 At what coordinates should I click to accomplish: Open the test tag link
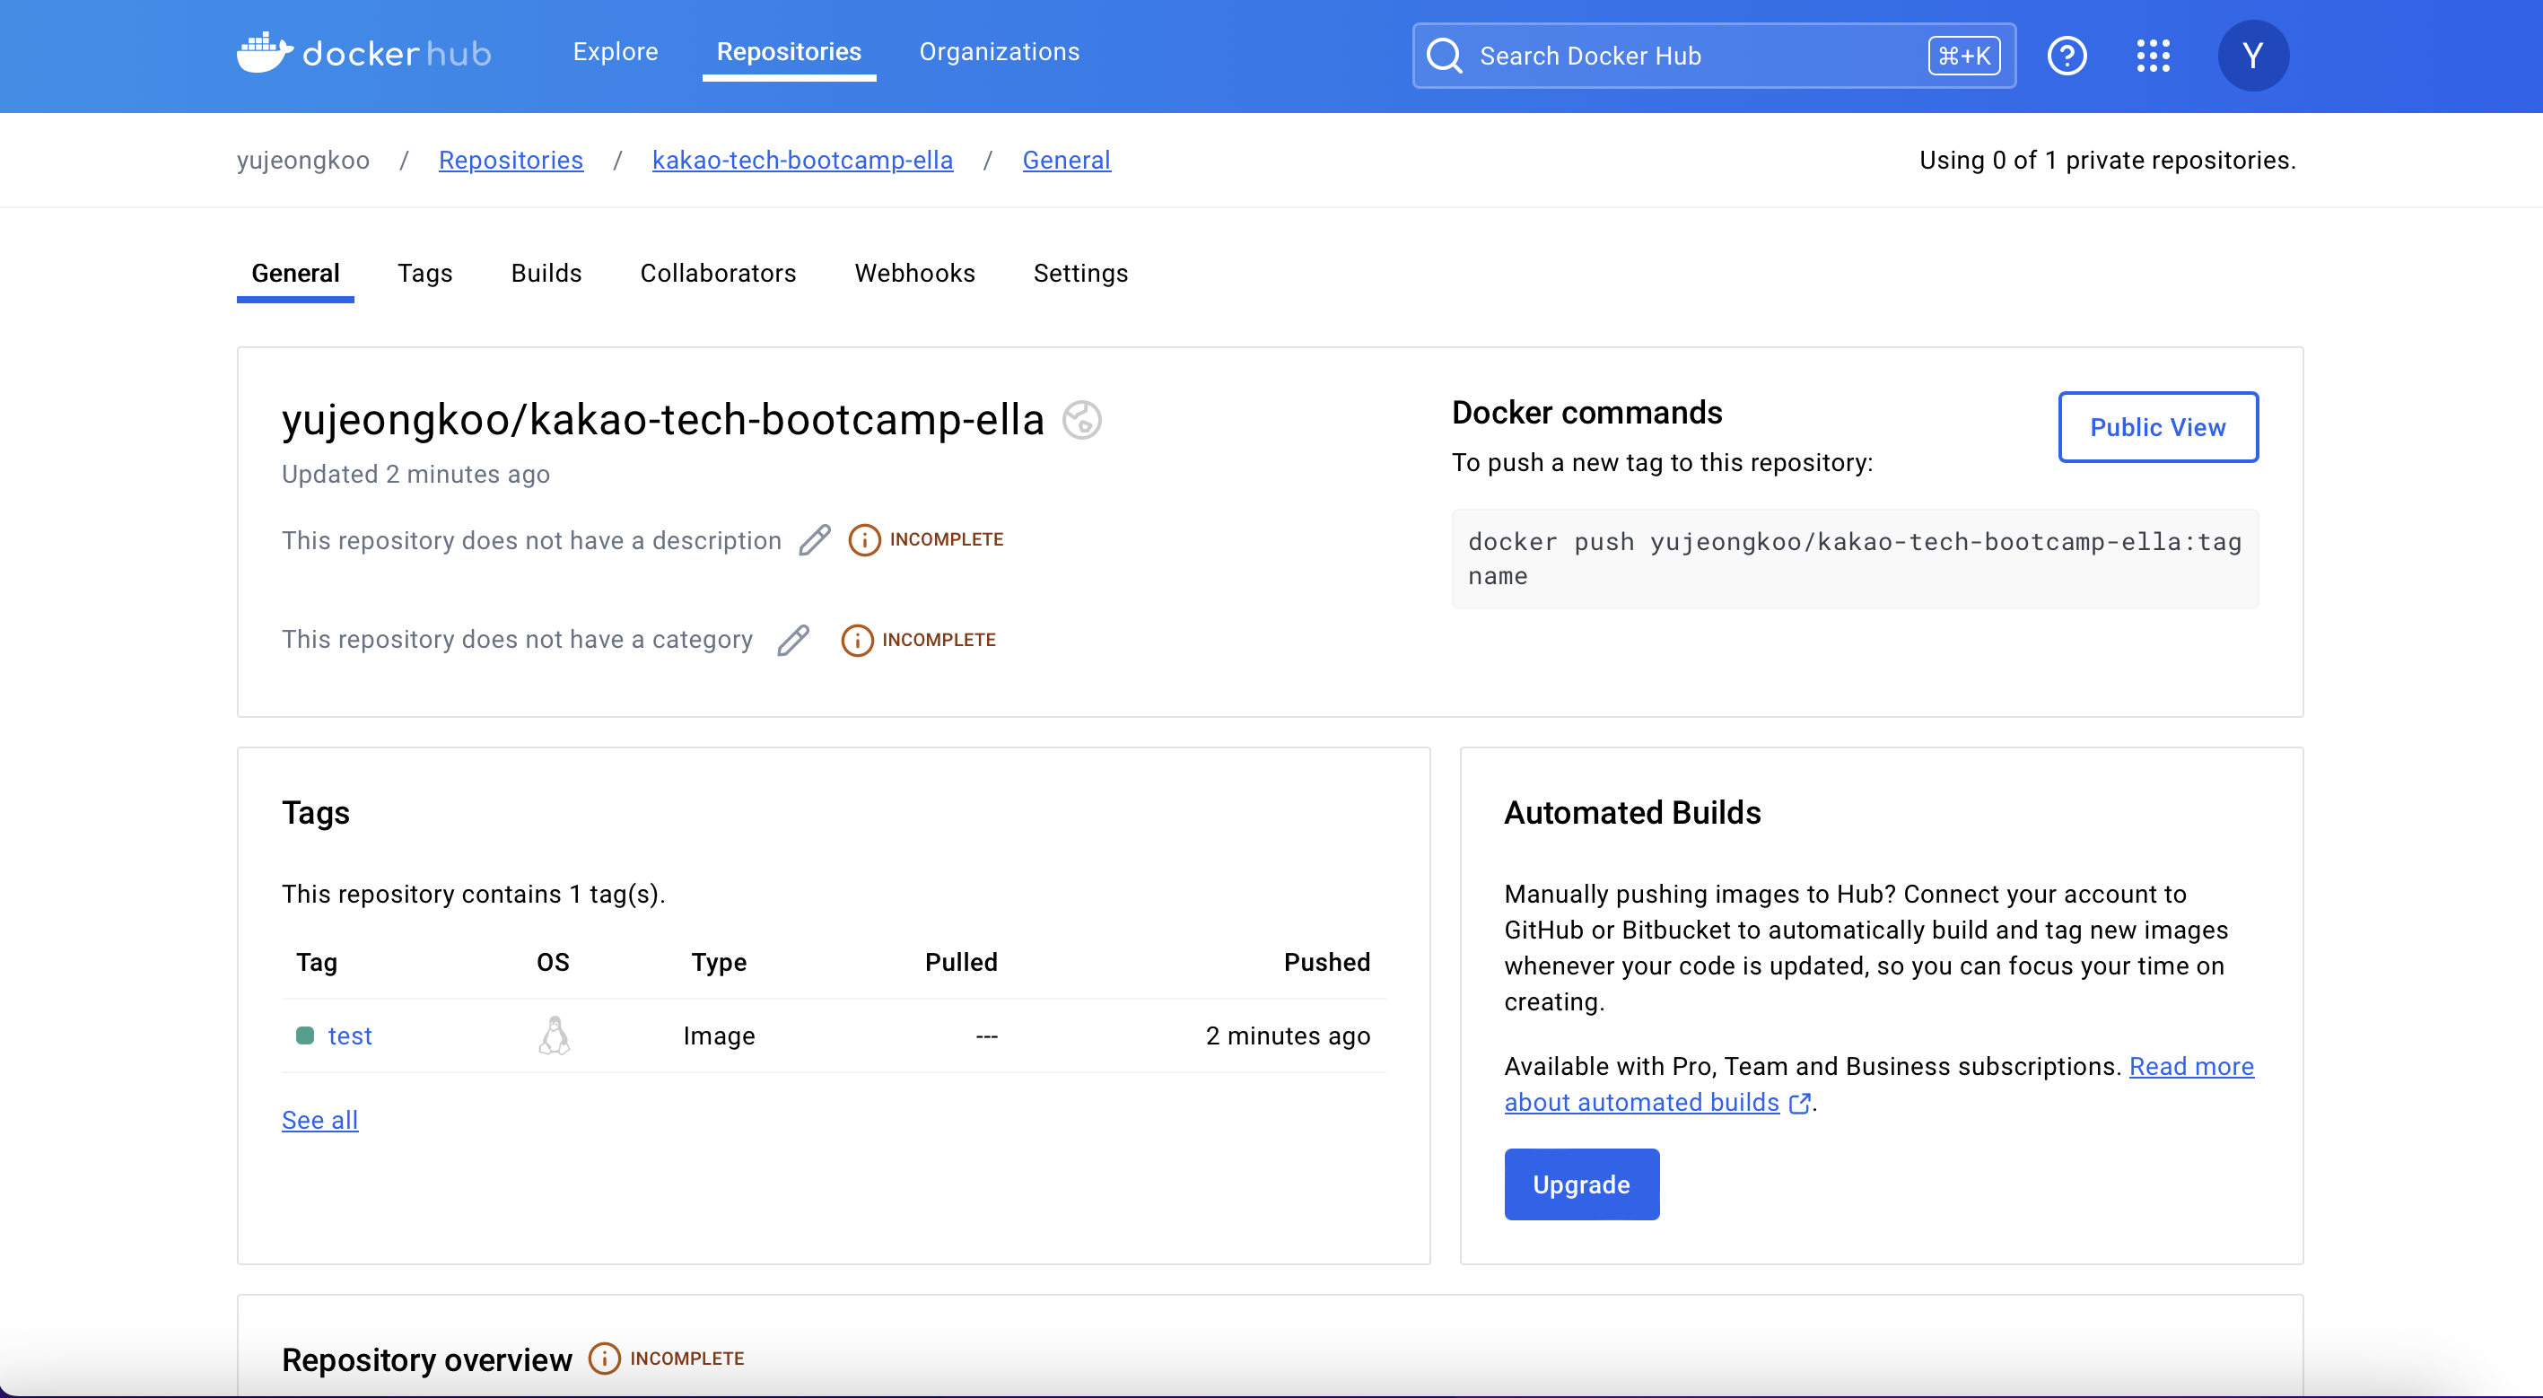tap(349, 1035)
